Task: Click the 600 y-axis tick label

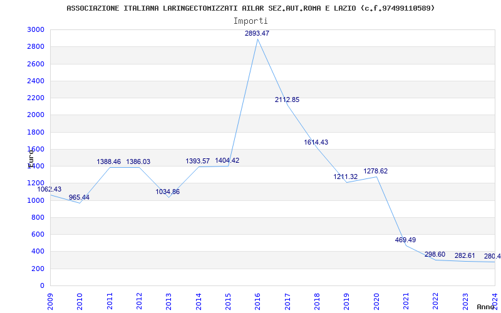Action: (x=38, y=234)
